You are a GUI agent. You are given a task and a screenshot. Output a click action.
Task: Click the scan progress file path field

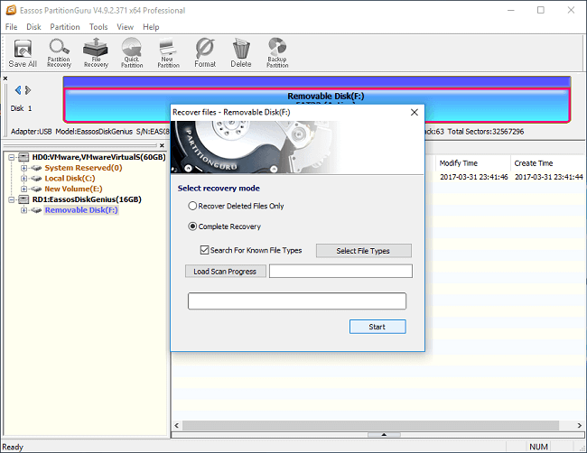[340, 272]
